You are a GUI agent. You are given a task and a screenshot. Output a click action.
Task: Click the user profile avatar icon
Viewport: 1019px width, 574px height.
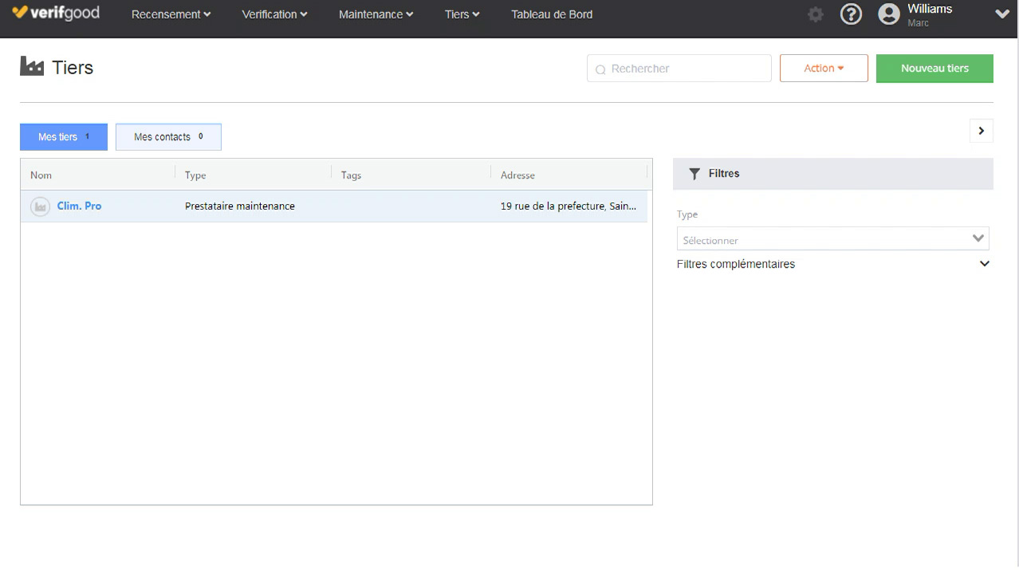click(x=888, y=14)
